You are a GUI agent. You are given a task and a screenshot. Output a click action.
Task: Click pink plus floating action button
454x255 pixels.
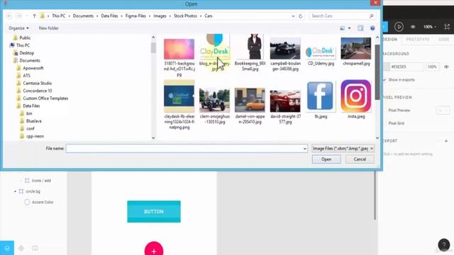pyautogui.click(x=154, y=249)
